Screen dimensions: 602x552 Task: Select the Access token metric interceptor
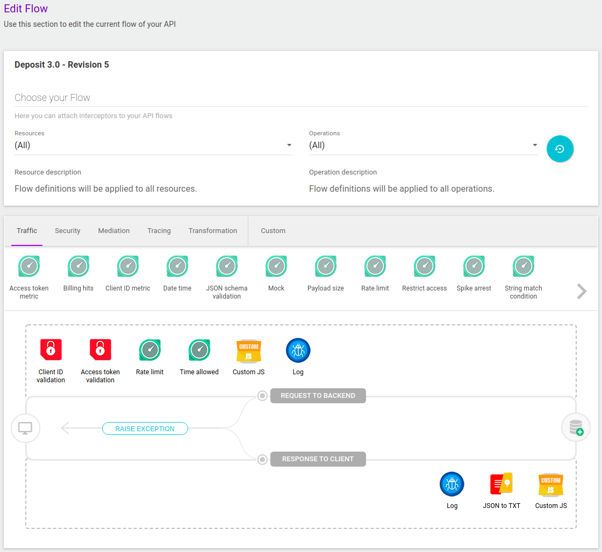point(29,267)
